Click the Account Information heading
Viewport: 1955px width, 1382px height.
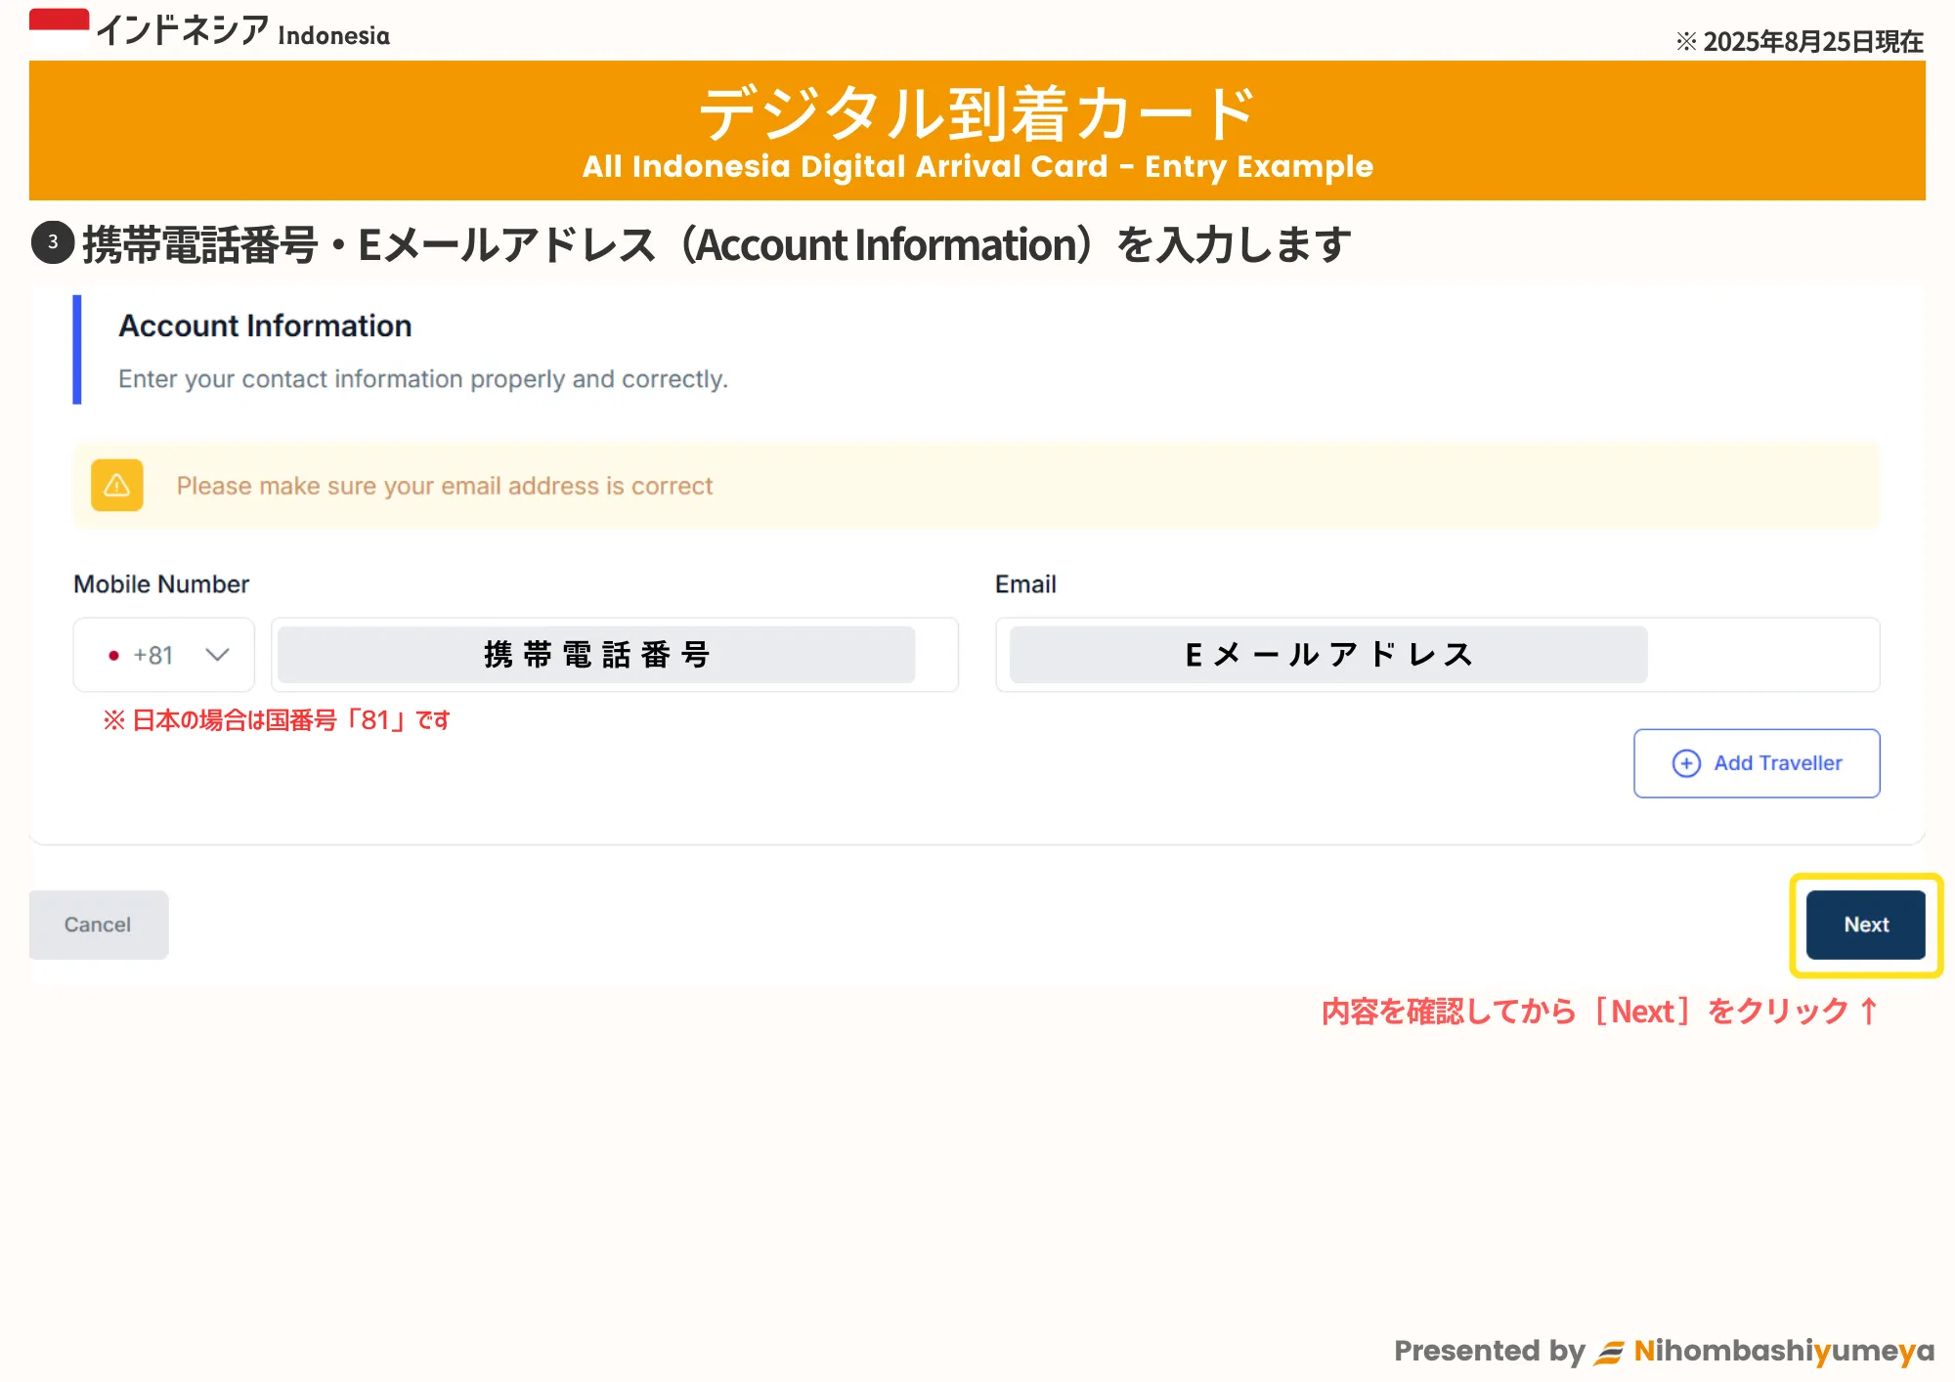(x=265, y=325)
